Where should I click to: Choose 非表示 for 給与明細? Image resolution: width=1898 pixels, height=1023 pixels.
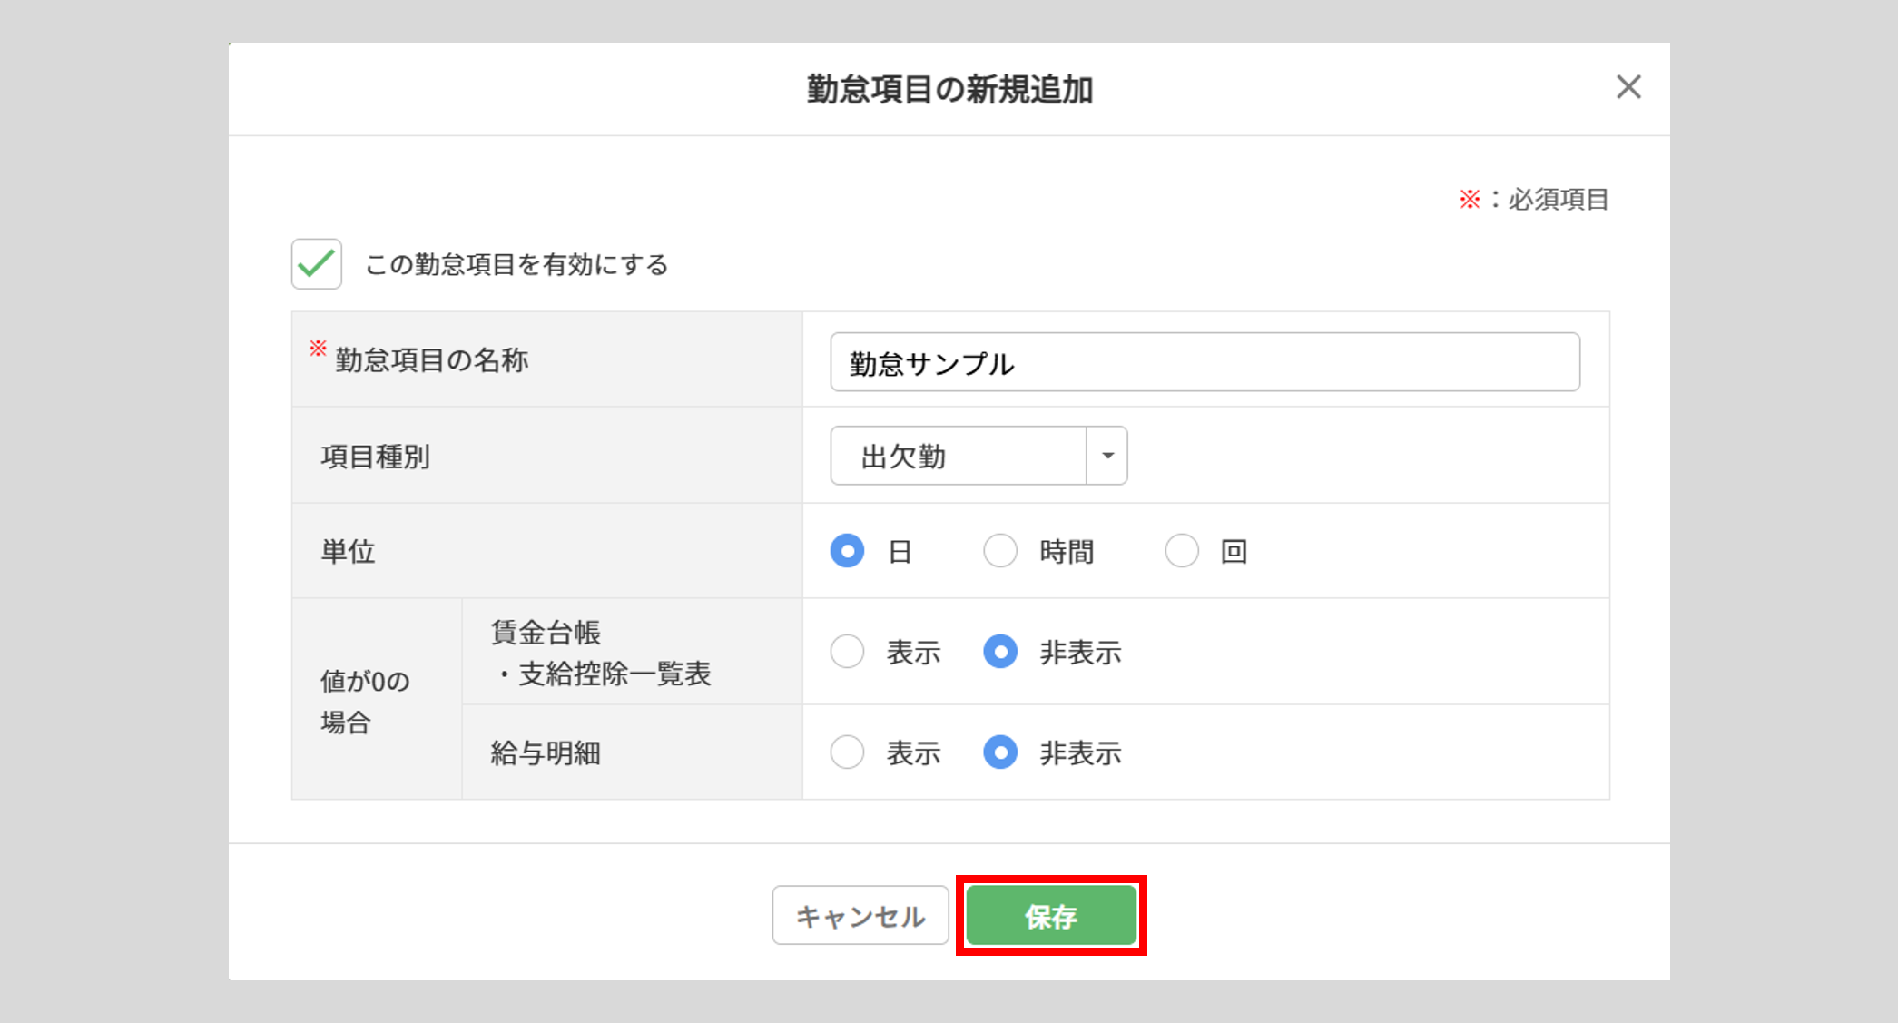1000,752
